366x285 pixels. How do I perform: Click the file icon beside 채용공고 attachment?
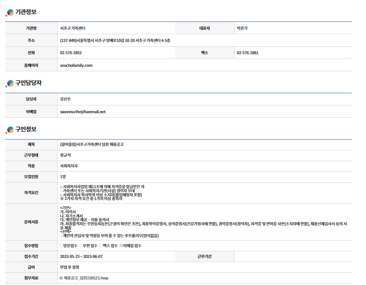pyautogui.click(x=61, y=278)
